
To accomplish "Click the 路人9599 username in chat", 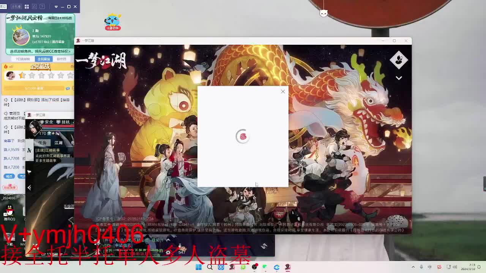I will pos(11,149).
